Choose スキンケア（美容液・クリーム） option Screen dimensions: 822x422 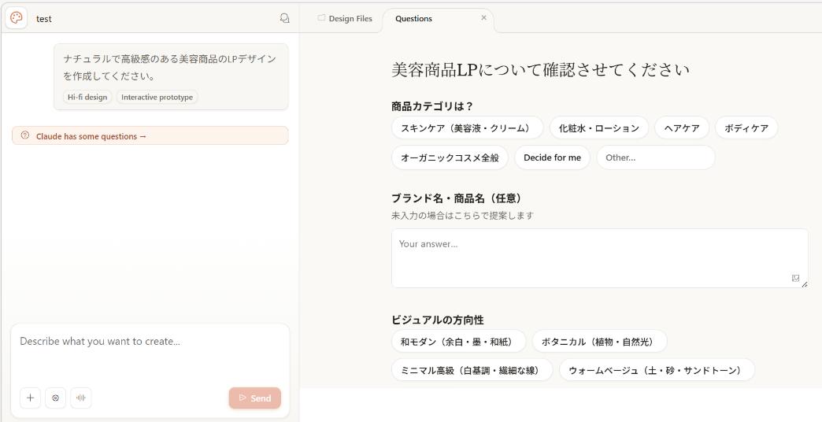[x=467, y=128]
